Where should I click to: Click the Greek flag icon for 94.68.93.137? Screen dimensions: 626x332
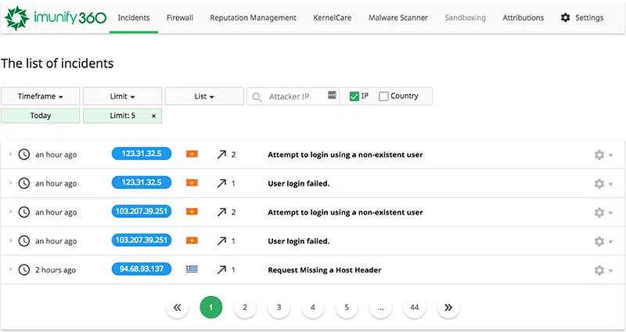(x=192, y=269)
